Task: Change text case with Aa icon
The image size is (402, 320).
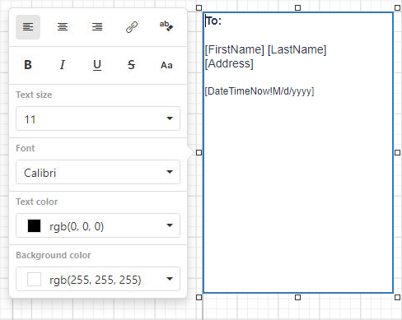Action: pyautogui.click(x=166, y=65)
